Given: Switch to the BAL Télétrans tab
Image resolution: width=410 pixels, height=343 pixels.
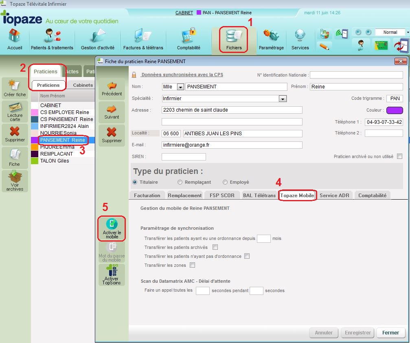Looking at the screenshot, I should [259, 196].
